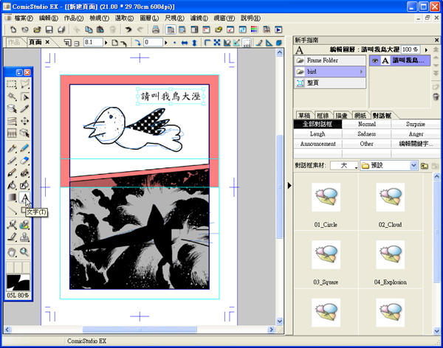The height and width of the screenshot is (348, 443).
Task: Select the rectangular marquee tool
Action: click(x=13, y=83)
